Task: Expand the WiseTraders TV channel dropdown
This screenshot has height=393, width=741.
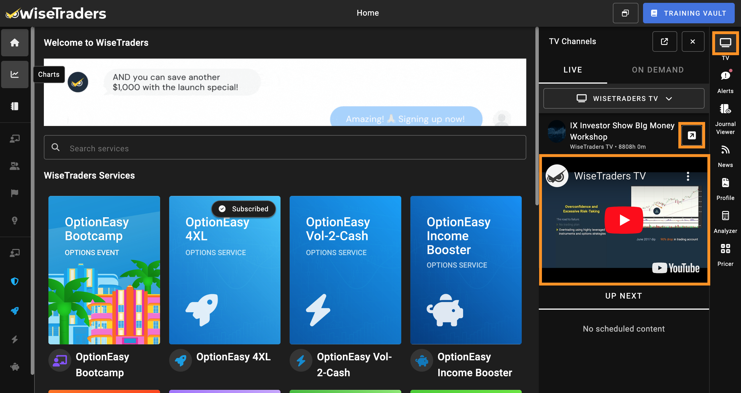Action: coord(624,99)
